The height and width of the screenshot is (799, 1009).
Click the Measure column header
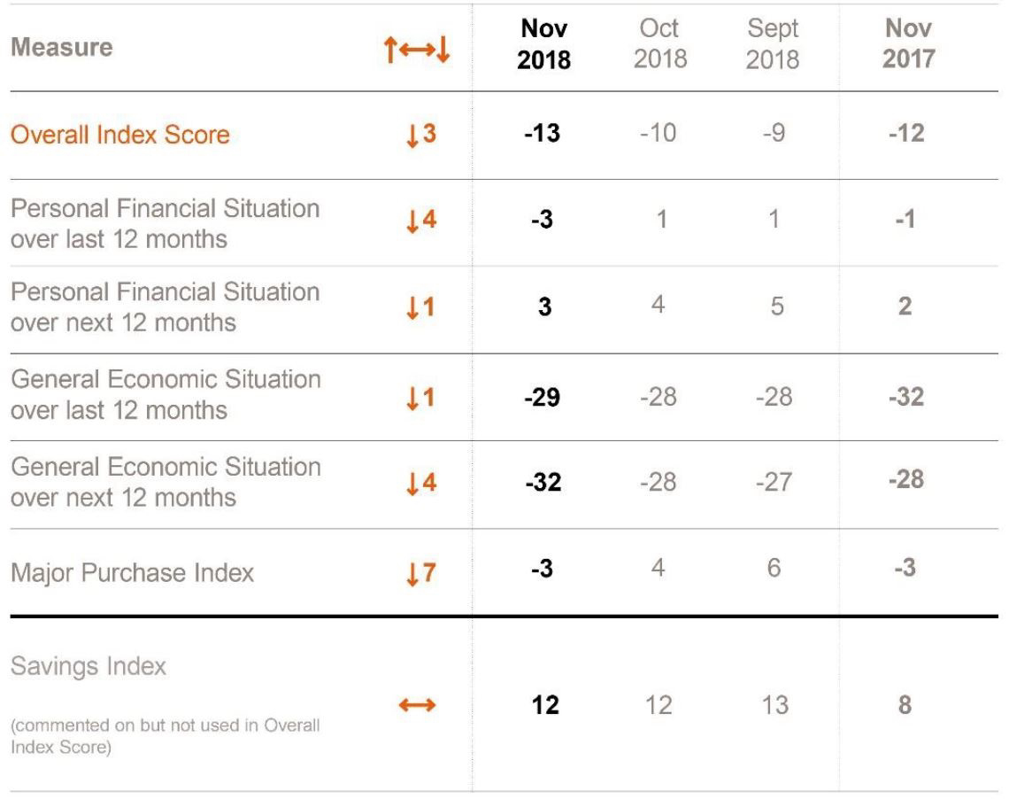coord(62,47)
